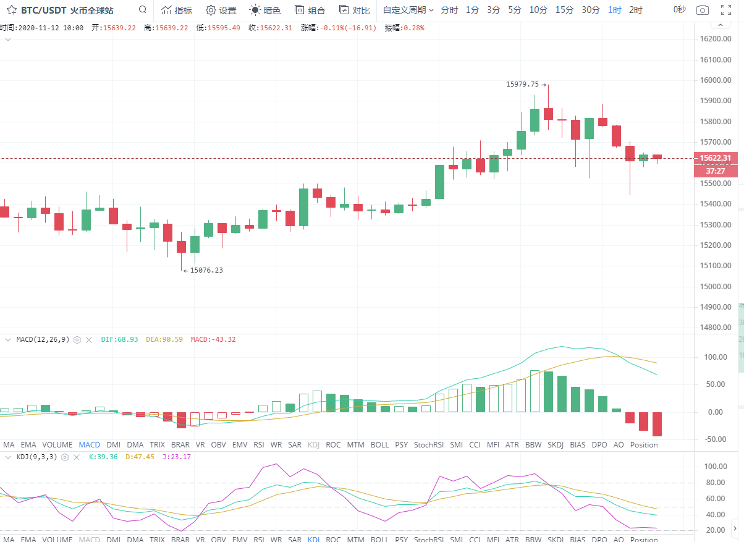Take a chart screenshot with camera icon
744x542 pixels.
pyautogui.click(x=702, y=10)
